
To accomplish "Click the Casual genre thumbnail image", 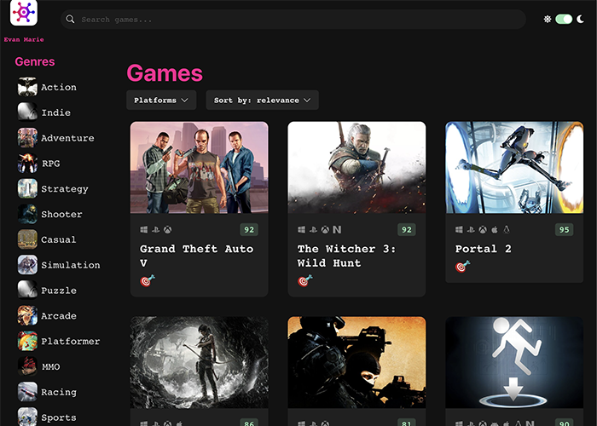I will point(27,239).
